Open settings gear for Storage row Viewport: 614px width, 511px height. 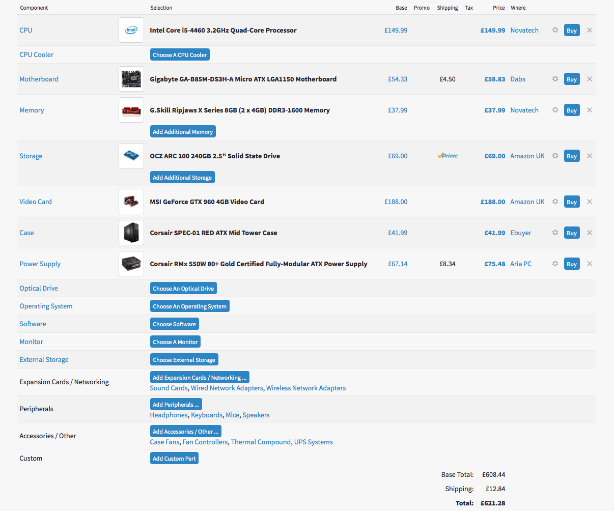tap(555, 156)
